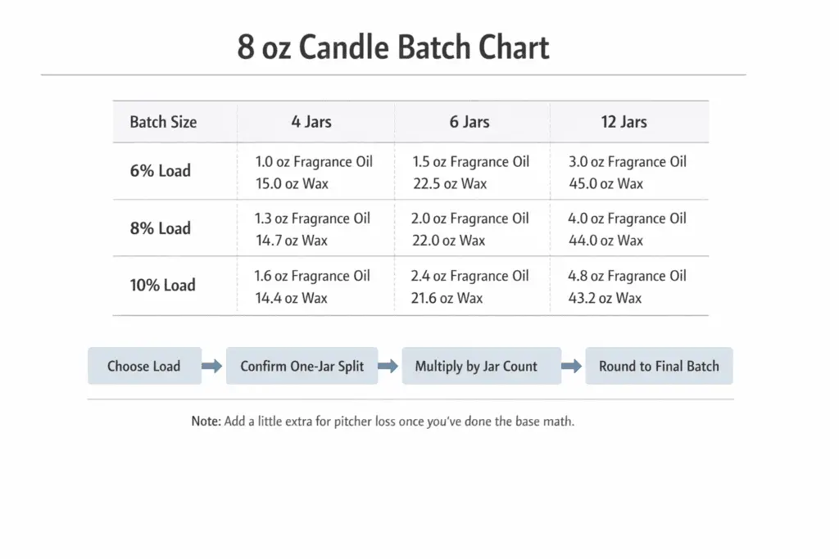Select the 43.2 oz Wax value
Viewport: 839px width, 559px height.
point(605,299)
